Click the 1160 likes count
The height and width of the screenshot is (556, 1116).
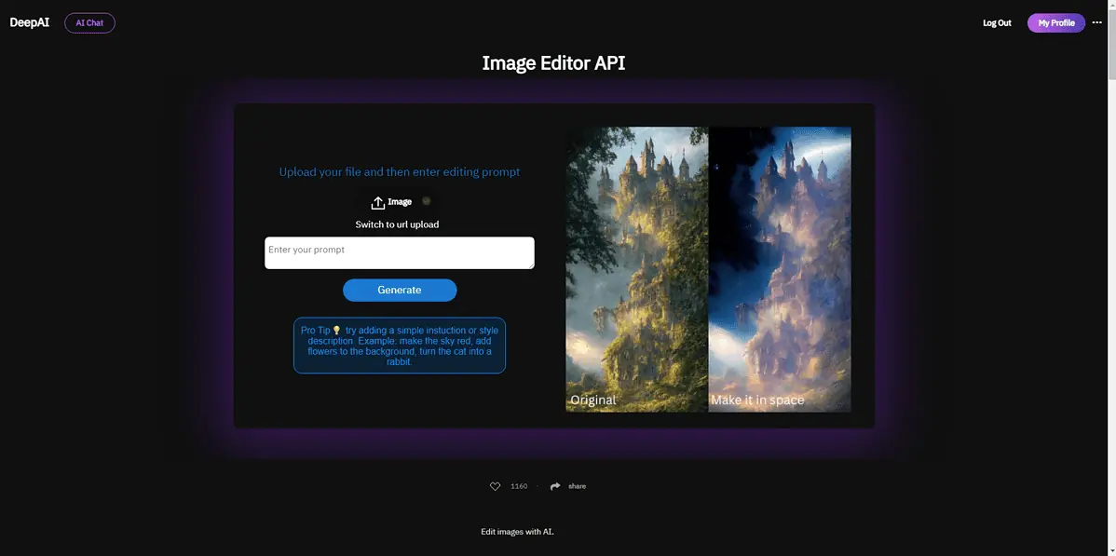point(519,486)
